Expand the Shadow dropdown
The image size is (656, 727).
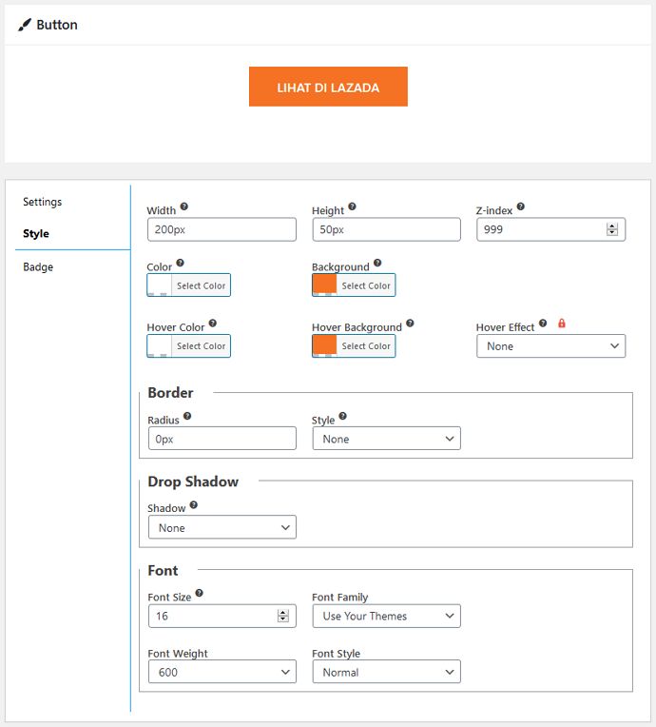click(x=222, y=527)
